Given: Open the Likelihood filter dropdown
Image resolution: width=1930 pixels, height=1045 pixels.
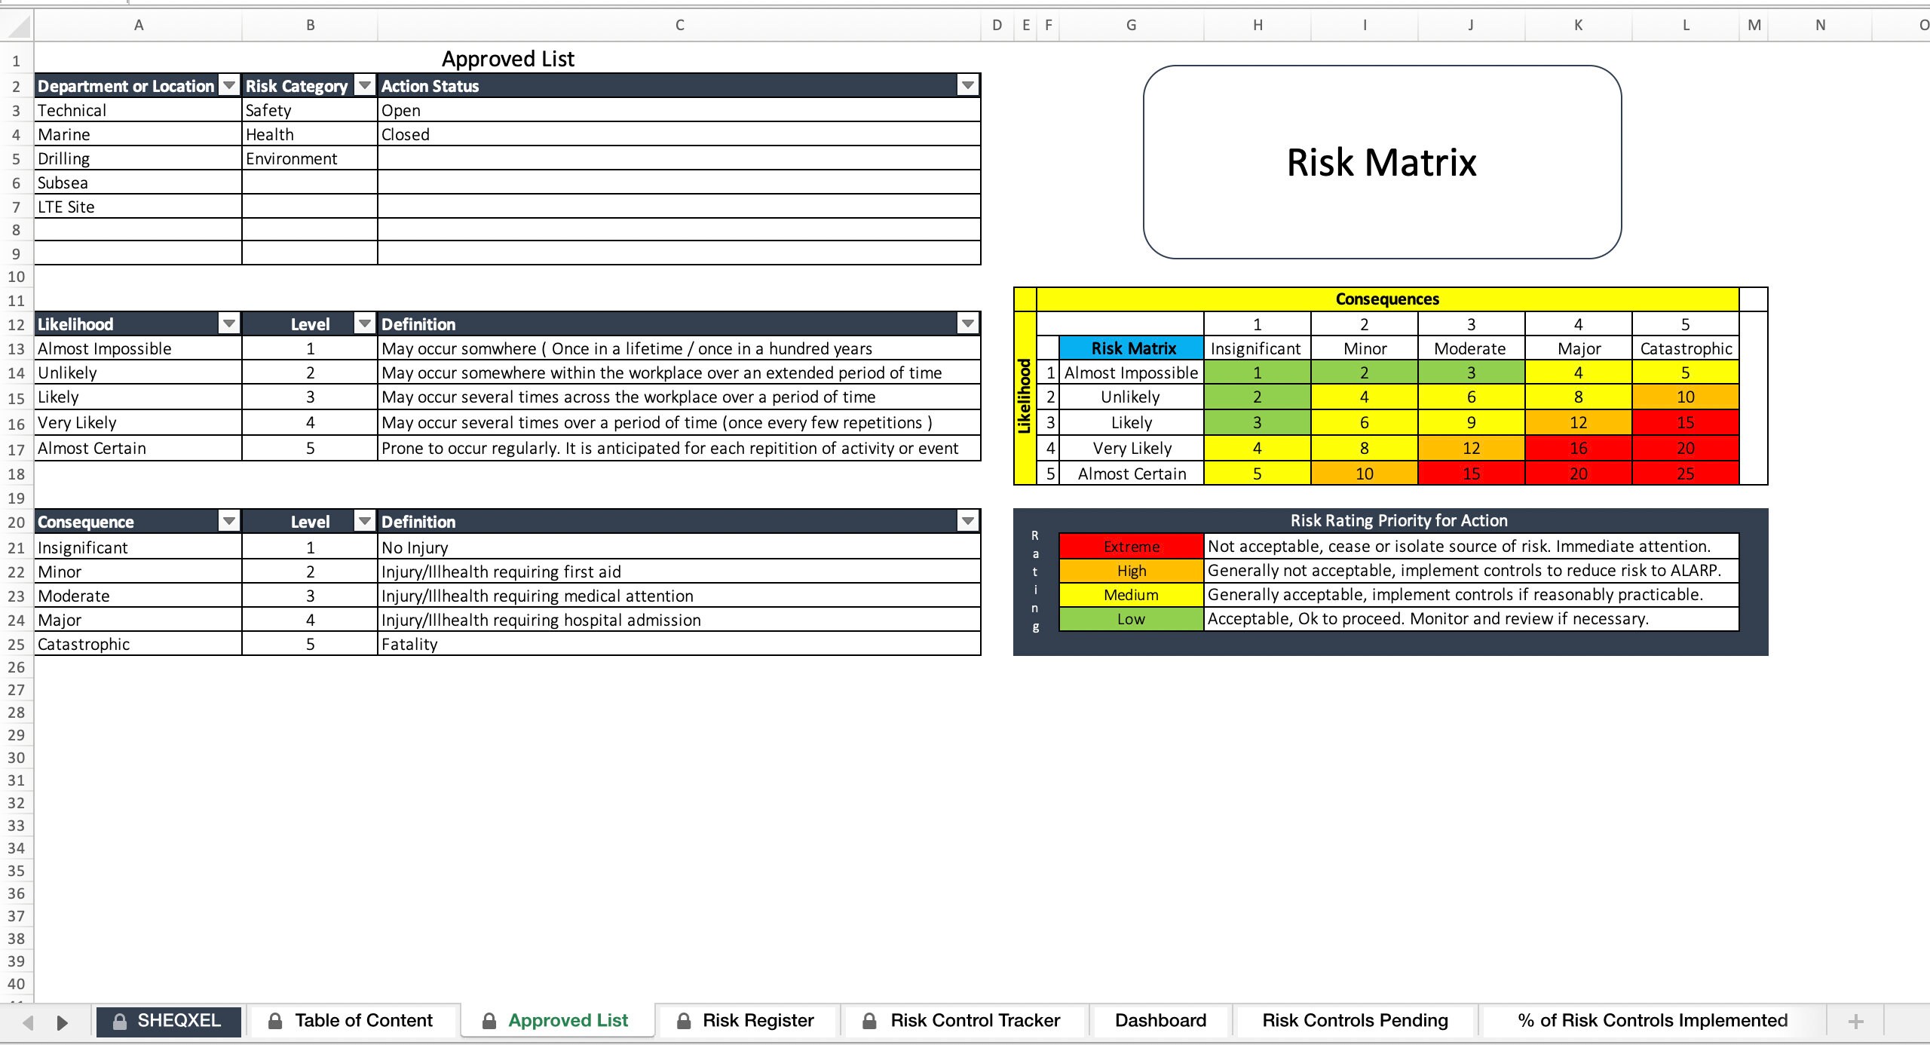Looking at the screenshot, I should point(230,323).
